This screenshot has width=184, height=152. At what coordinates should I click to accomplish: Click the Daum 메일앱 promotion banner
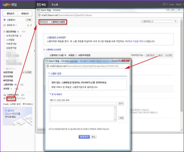pyautogui.click(x=17, y=116)
